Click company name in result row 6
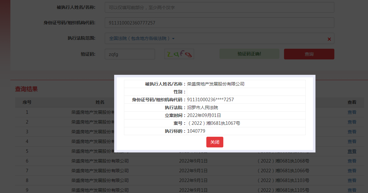Viewport: 368px width, 193px height. coord(100,161)
